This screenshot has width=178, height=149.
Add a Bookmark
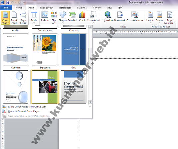point(120,16)
